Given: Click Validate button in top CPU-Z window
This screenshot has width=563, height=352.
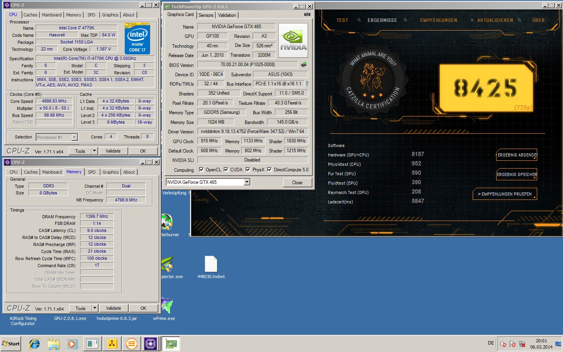Looking at the screenshot, I should point(113,151).
